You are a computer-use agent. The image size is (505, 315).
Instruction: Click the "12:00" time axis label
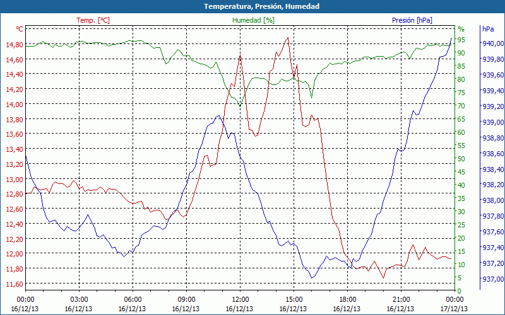coord(240,300)
